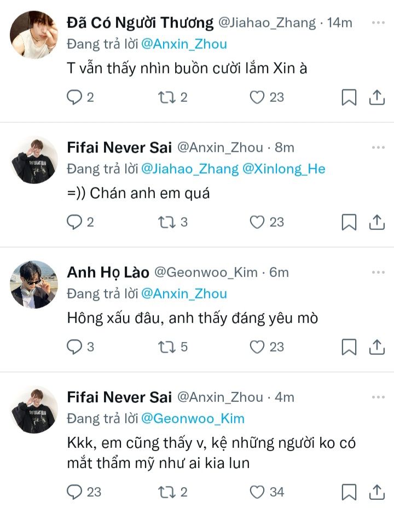This screenshot has height=513, width=394.
Task: Like the "Chán anh em quá" tweet
Action: tap(257, 222)
